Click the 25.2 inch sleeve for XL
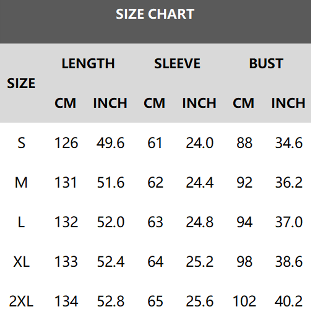Screen dimensions: 312x312 pos(199,262)
